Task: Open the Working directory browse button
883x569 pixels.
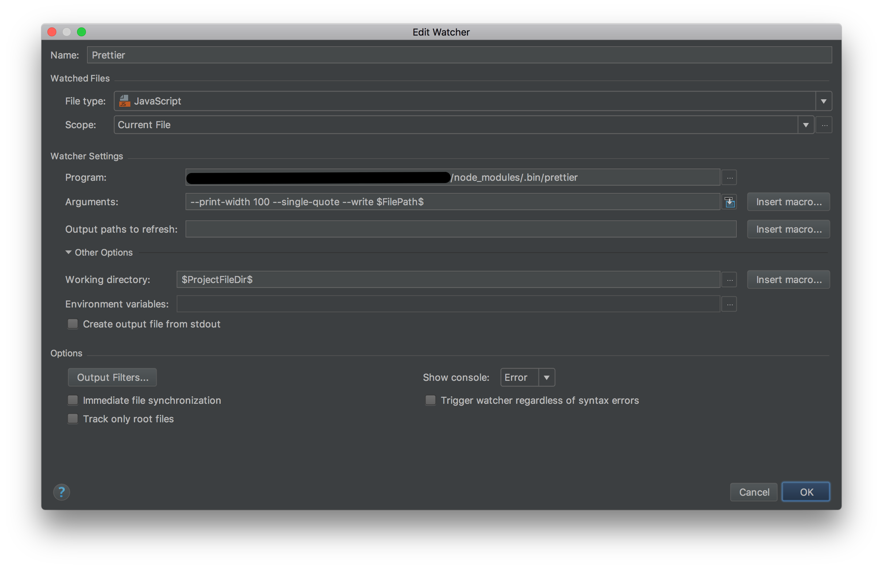Action: click(x=729, y=280)
